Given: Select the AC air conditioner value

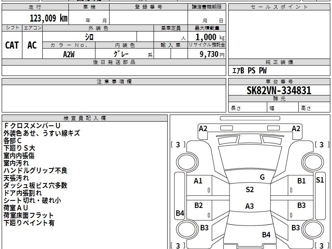Looking at the screenshot, I should 32,45.
